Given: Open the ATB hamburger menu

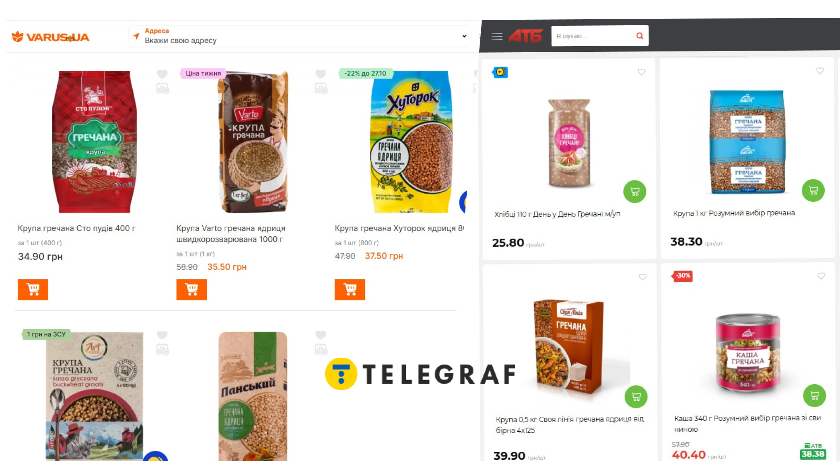Looking at the screenshot, I should pos(497,37).
